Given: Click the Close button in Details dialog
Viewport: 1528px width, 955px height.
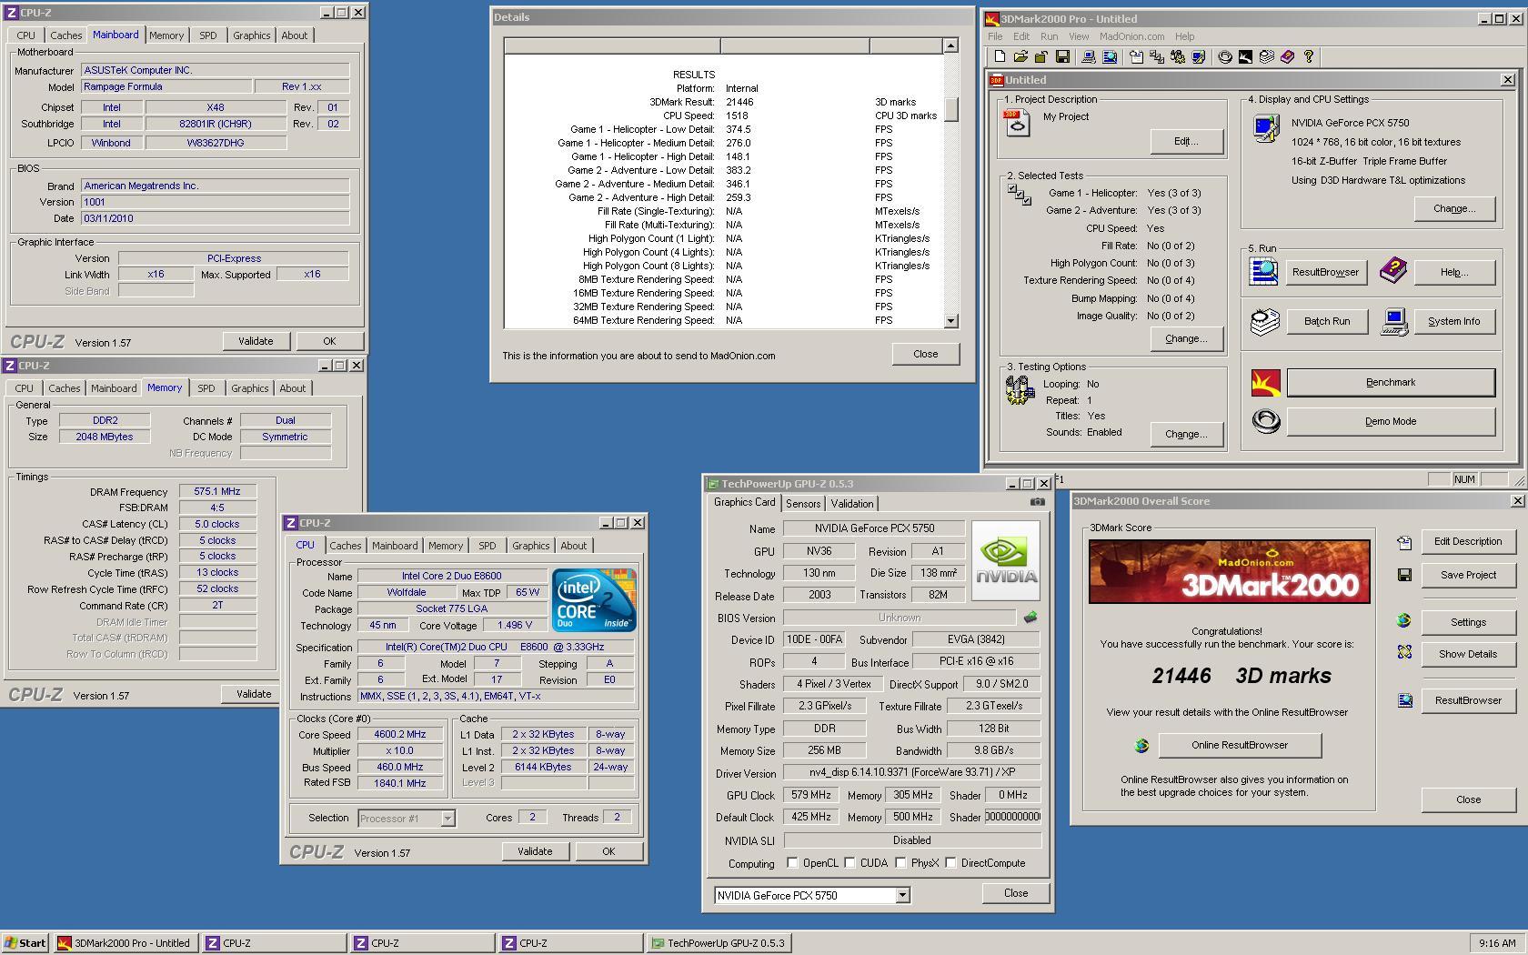Looking at the screenshot, I should pyautogui.click(x=925, y=354).
